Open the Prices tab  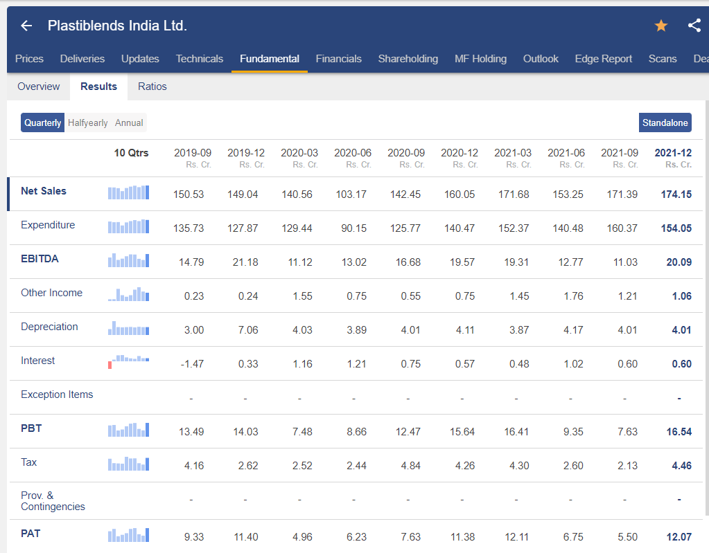click(x=29, y=59)
